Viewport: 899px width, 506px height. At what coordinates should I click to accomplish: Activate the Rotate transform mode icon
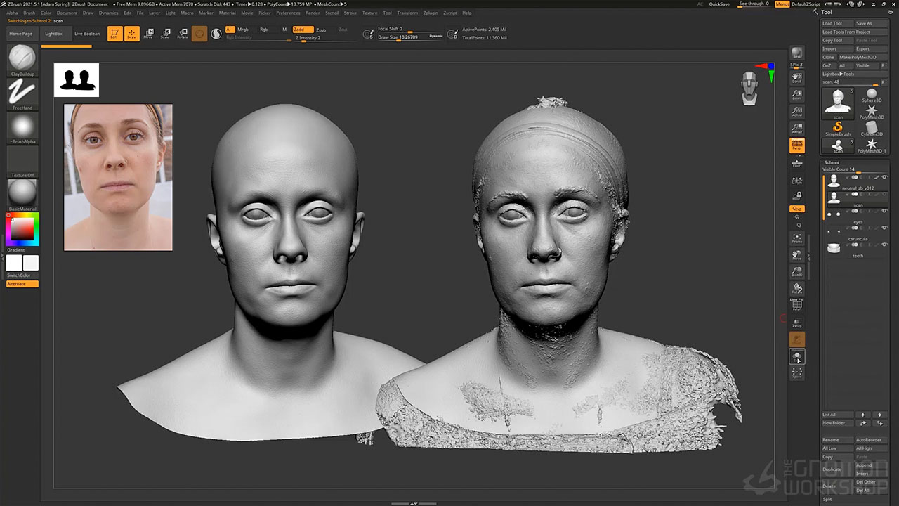pos(183,33)
